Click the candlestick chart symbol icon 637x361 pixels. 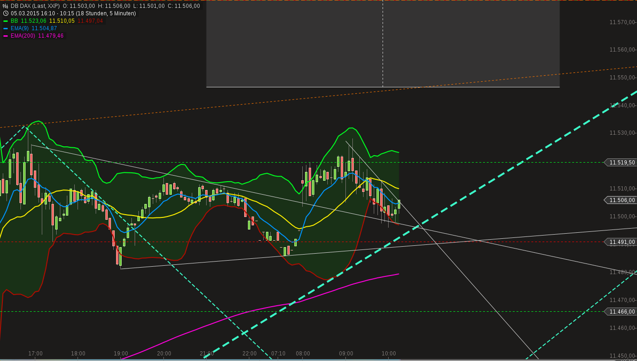tap(5, 6)
